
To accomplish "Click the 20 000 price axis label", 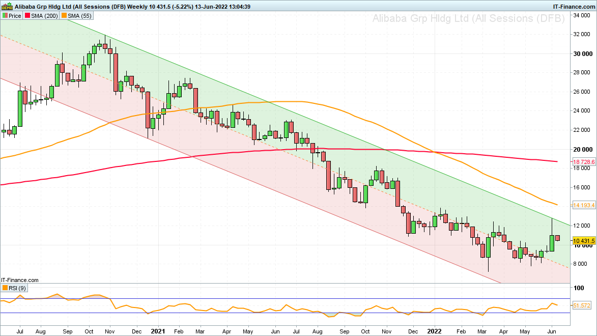I will click(x=583, y=149).
